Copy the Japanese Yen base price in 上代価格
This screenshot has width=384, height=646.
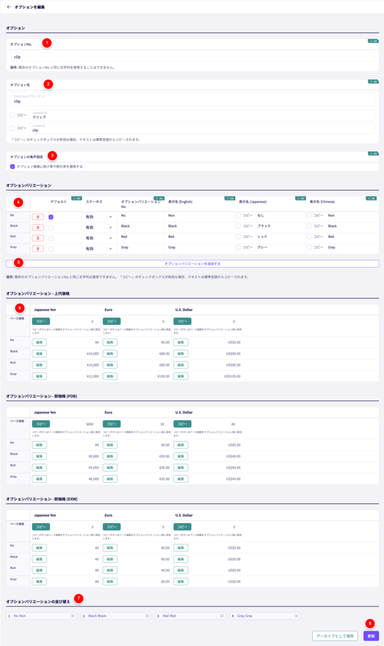[41, 321]
